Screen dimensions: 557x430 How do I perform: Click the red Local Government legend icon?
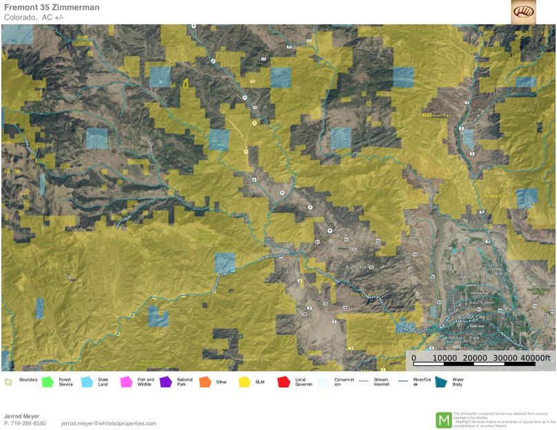[x=283, y=381]
